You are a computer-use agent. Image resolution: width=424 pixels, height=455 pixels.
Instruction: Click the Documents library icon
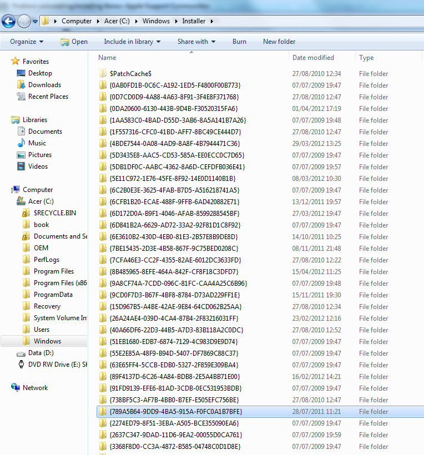point(21,131)
